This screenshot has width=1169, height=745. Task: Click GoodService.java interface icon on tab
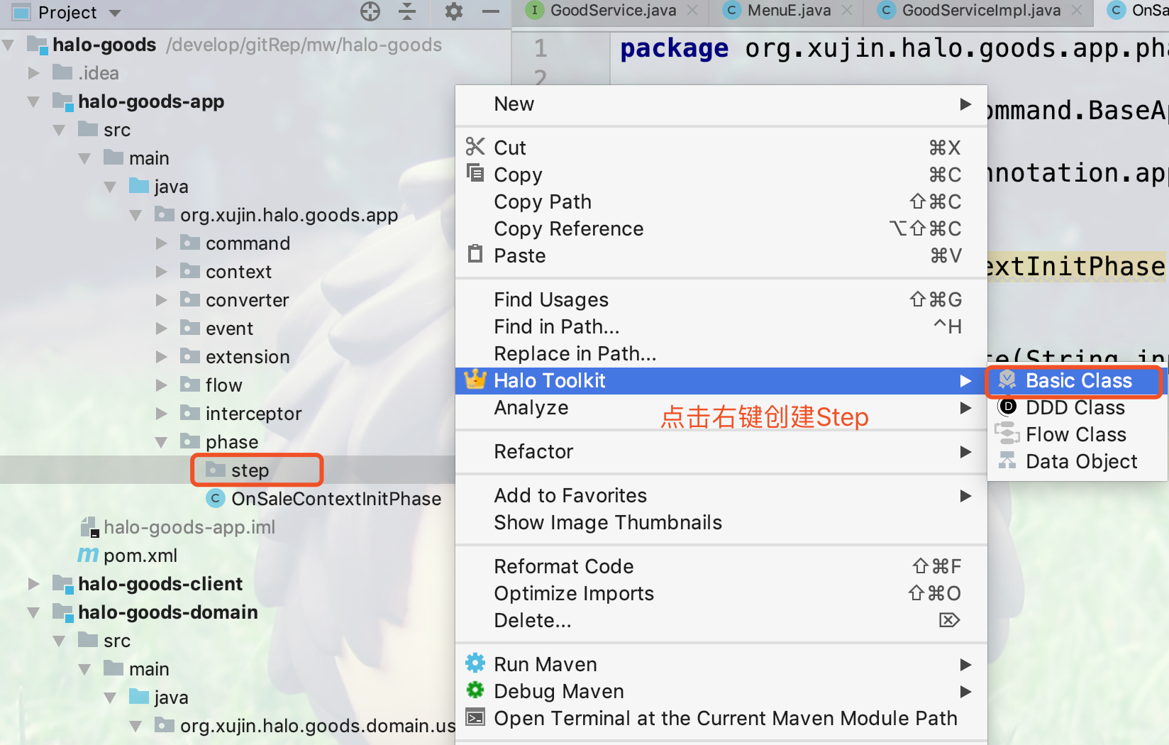pyautogui.click(x=534, y=10)
